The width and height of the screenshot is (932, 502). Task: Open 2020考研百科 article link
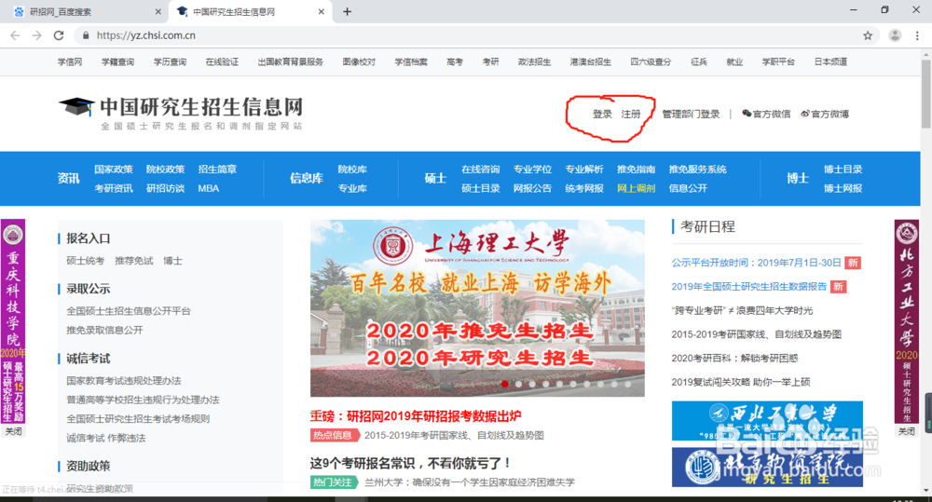pos(734,359)
